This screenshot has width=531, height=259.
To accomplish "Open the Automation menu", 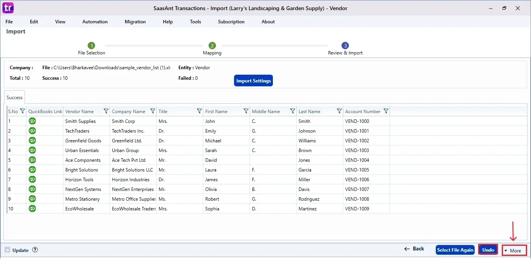I will 95,22.
